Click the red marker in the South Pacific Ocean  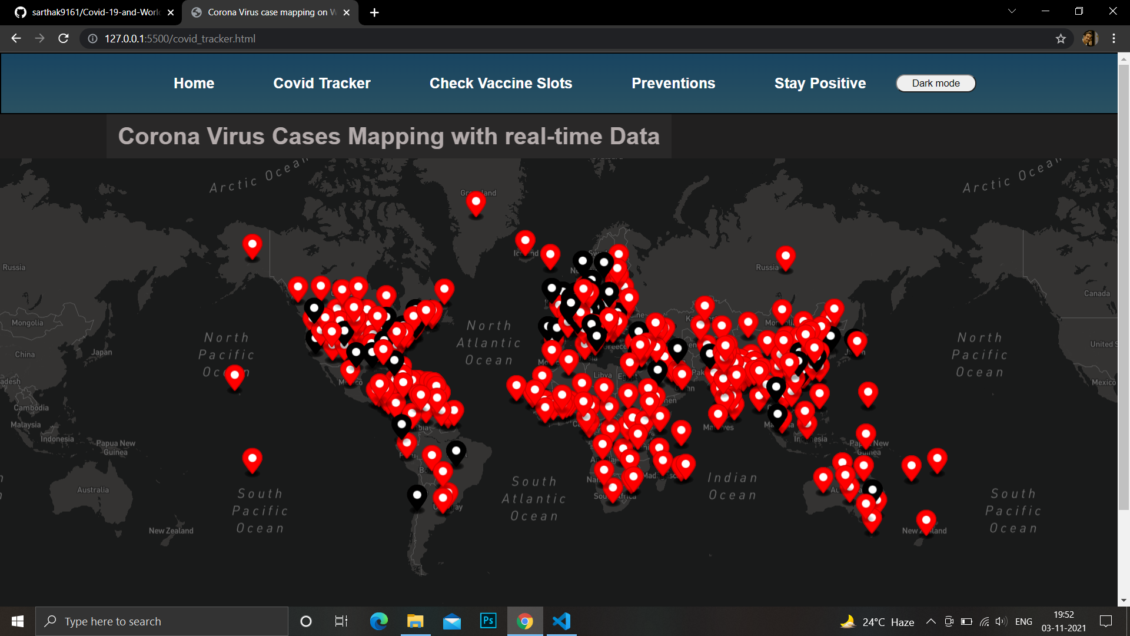[x=252, y=461]
